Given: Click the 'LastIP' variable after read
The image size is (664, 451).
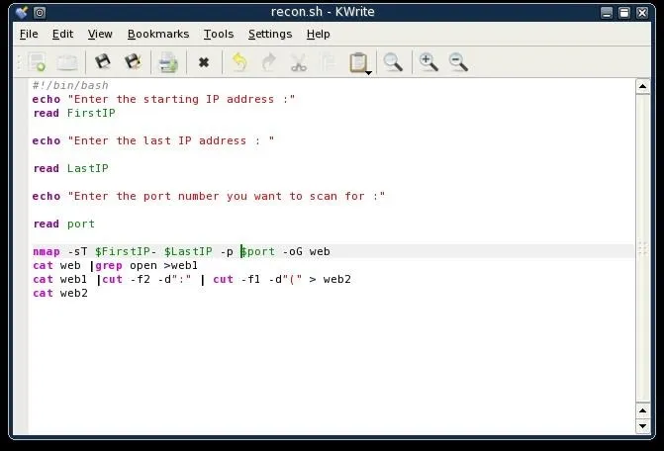Looking at the screenshot, I should pos(88,168).
